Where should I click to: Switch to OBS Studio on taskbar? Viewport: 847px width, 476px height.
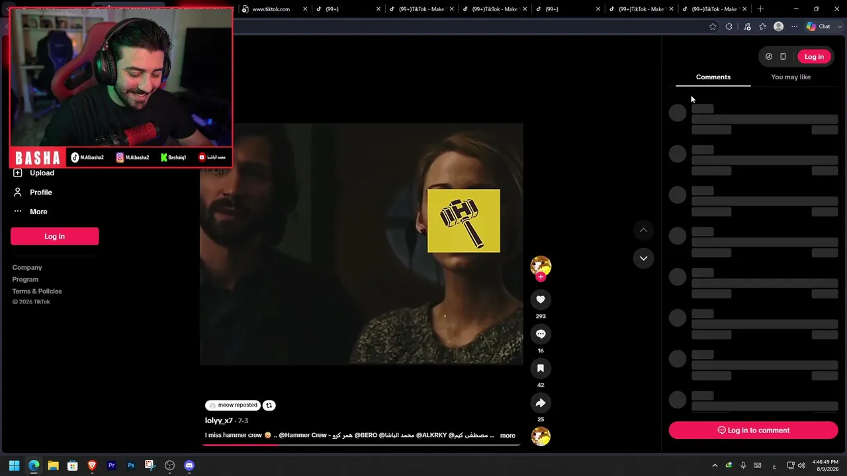pos(169,465)
